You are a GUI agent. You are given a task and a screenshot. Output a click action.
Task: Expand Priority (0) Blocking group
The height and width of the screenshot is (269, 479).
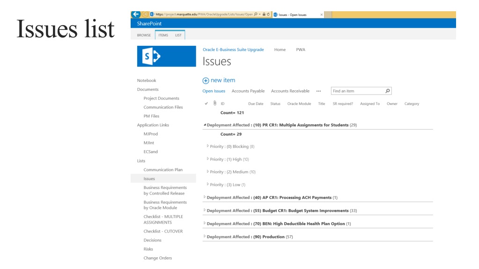pos(208,146)
